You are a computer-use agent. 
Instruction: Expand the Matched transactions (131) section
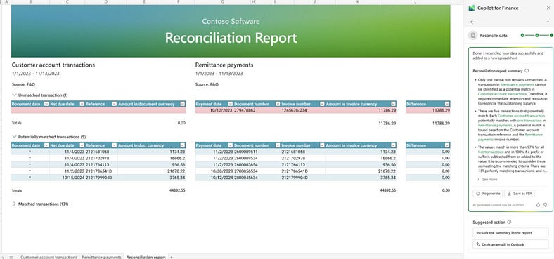click(x=15, y=204)
